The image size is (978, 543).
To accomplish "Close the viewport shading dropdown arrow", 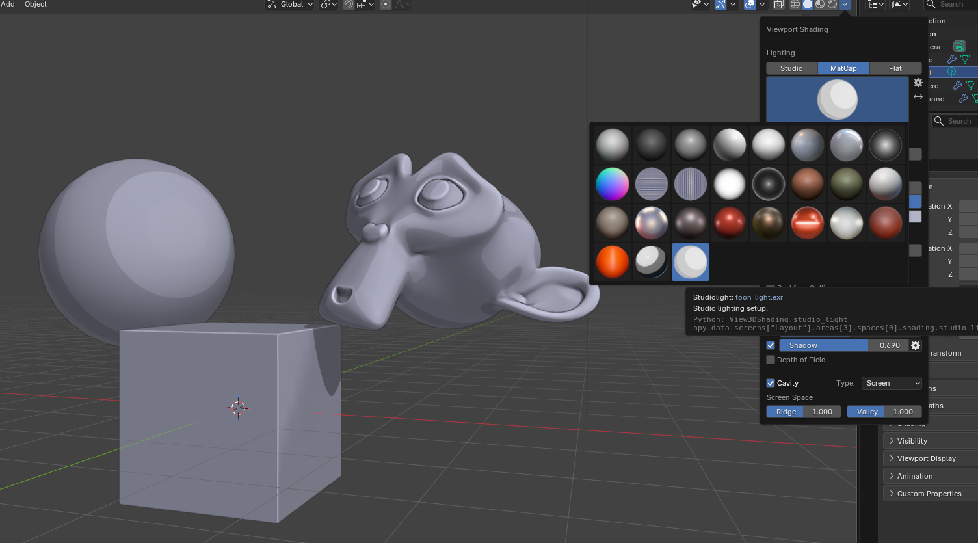I will pos(845,5).
